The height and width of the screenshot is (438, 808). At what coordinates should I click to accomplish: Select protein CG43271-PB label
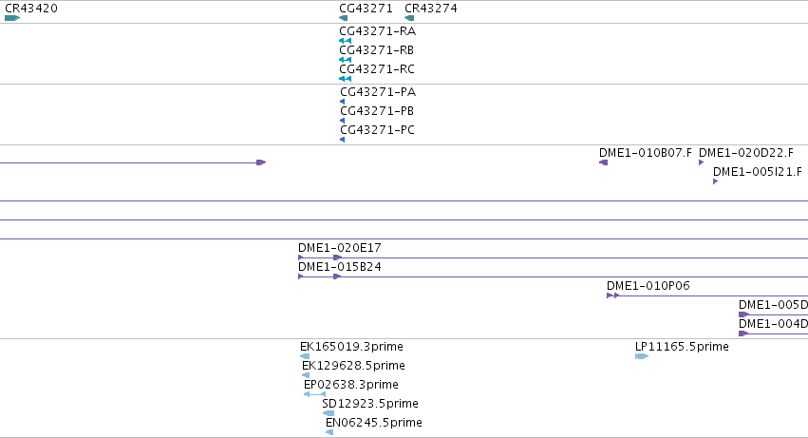point(377,111)
